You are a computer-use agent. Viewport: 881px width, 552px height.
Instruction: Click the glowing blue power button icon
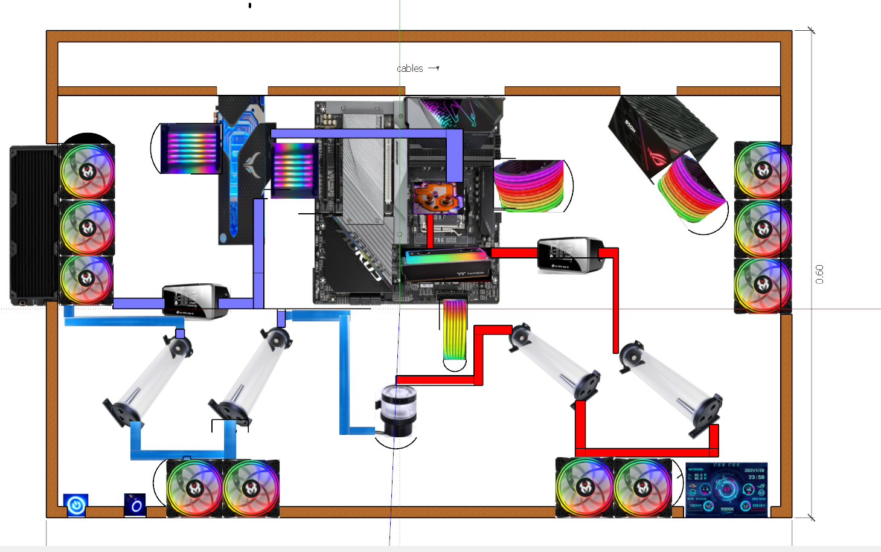point(76,505)
